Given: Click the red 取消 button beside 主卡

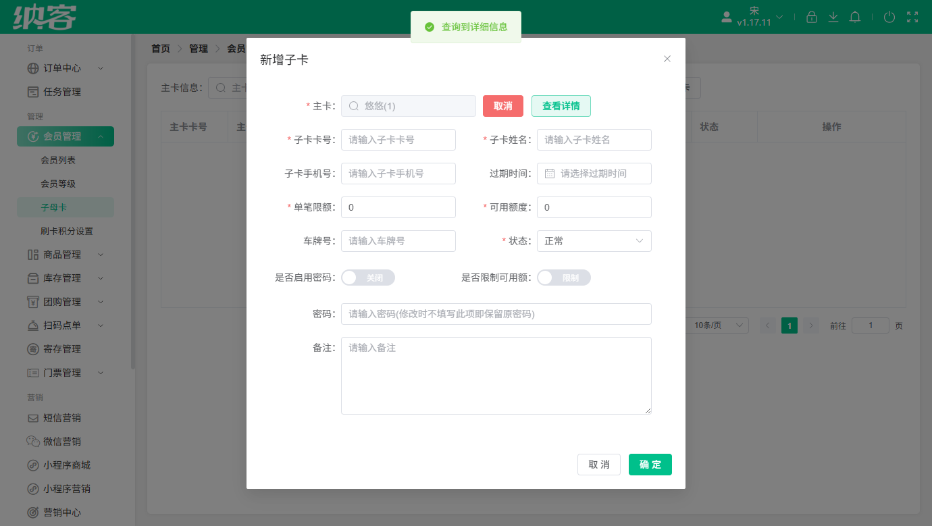Looking at the screenshot, I should click(x=503, y=106).
